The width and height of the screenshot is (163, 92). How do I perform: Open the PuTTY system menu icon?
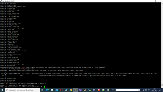(x=1, y=1)
